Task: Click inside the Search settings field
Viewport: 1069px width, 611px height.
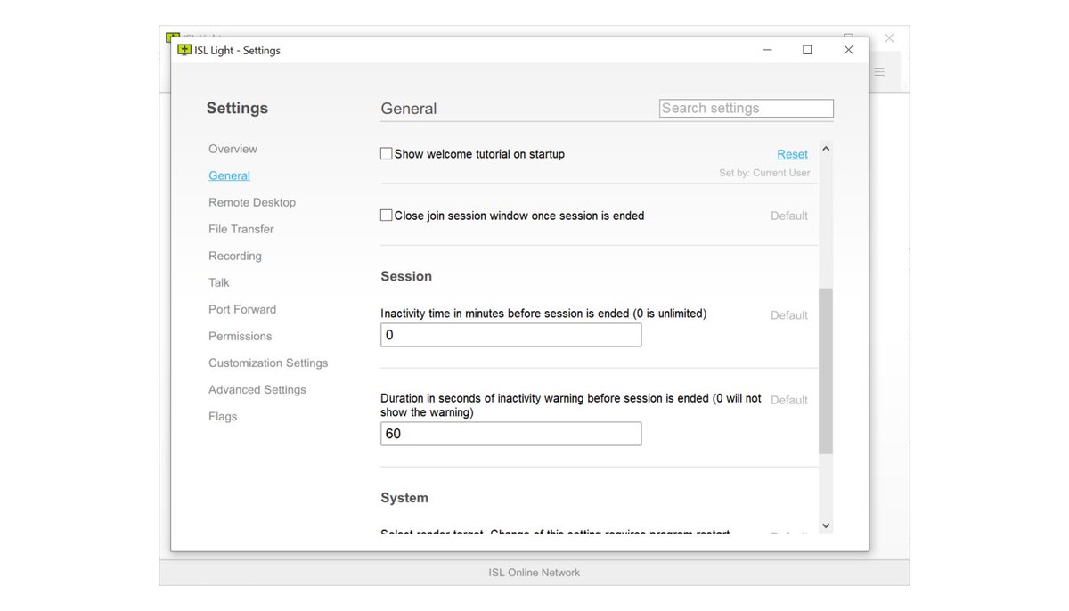Action: pyautogui.click(x=746, y=108)
